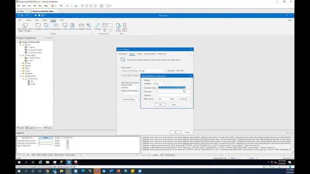Collapse the Trend Logger tree folder
Screen dimensions: 310x174
tap(20, 55)
